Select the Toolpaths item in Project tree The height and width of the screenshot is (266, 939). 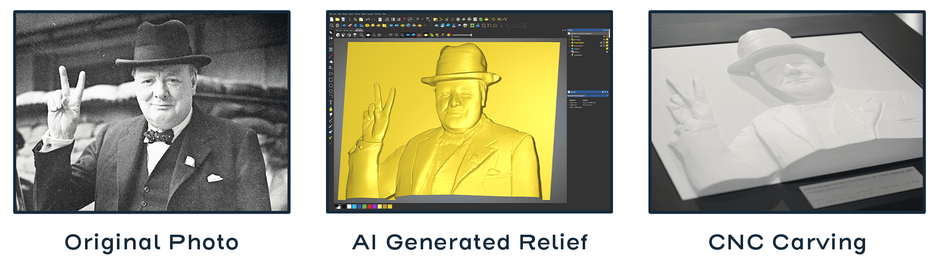click(x=578, y=55)
